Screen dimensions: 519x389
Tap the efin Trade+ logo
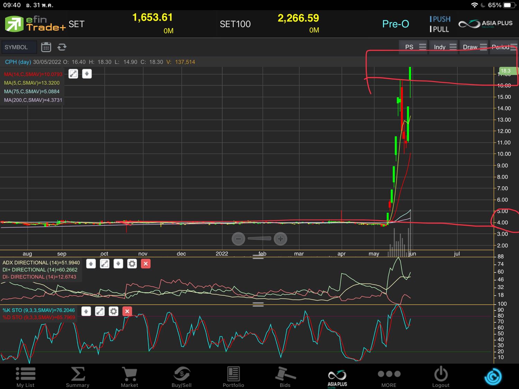tap(35, 24)
